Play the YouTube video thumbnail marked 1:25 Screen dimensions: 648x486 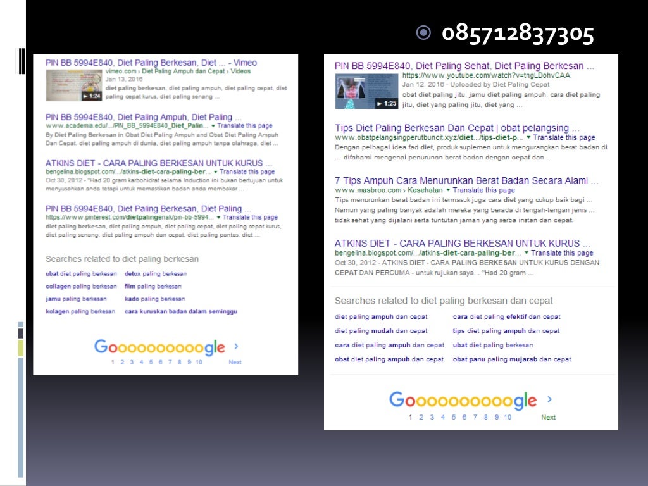pos(366,91)
